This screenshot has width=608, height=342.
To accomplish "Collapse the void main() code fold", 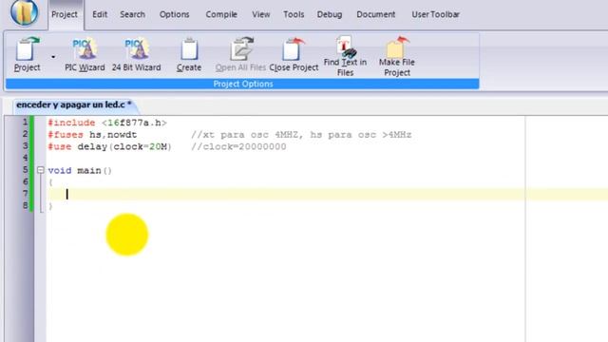I will 41,170.
